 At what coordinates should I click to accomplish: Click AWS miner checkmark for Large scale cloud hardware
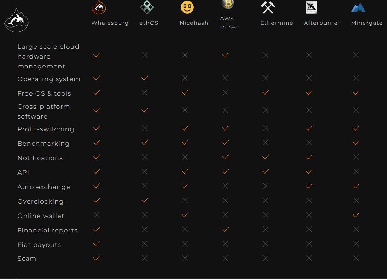point(225,55)
